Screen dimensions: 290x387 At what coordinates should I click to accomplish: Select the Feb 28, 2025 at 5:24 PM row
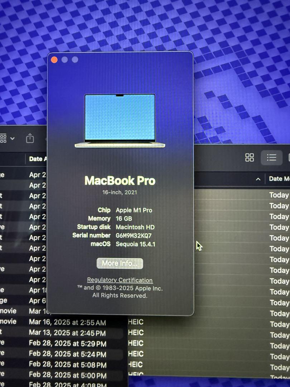(62, 354)
